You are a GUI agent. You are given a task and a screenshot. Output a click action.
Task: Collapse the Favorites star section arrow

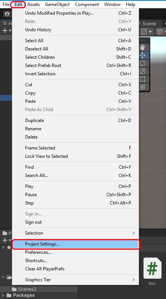point(3,247)
